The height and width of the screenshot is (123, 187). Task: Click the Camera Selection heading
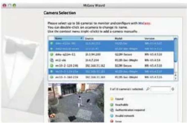point(60,13)
